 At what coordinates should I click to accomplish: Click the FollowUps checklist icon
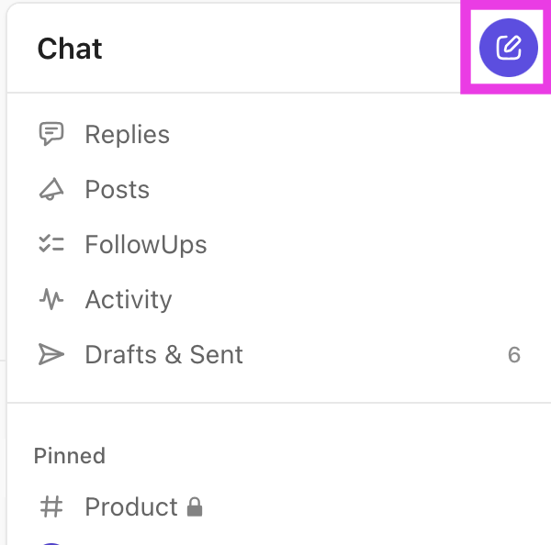(51, 244)
